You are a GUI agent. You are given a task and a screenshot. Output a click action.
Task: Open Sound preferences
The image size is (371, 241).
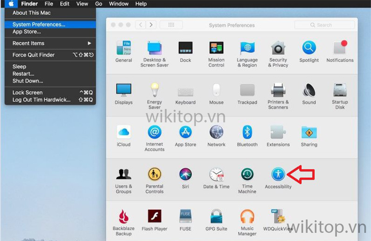(309, 94)
